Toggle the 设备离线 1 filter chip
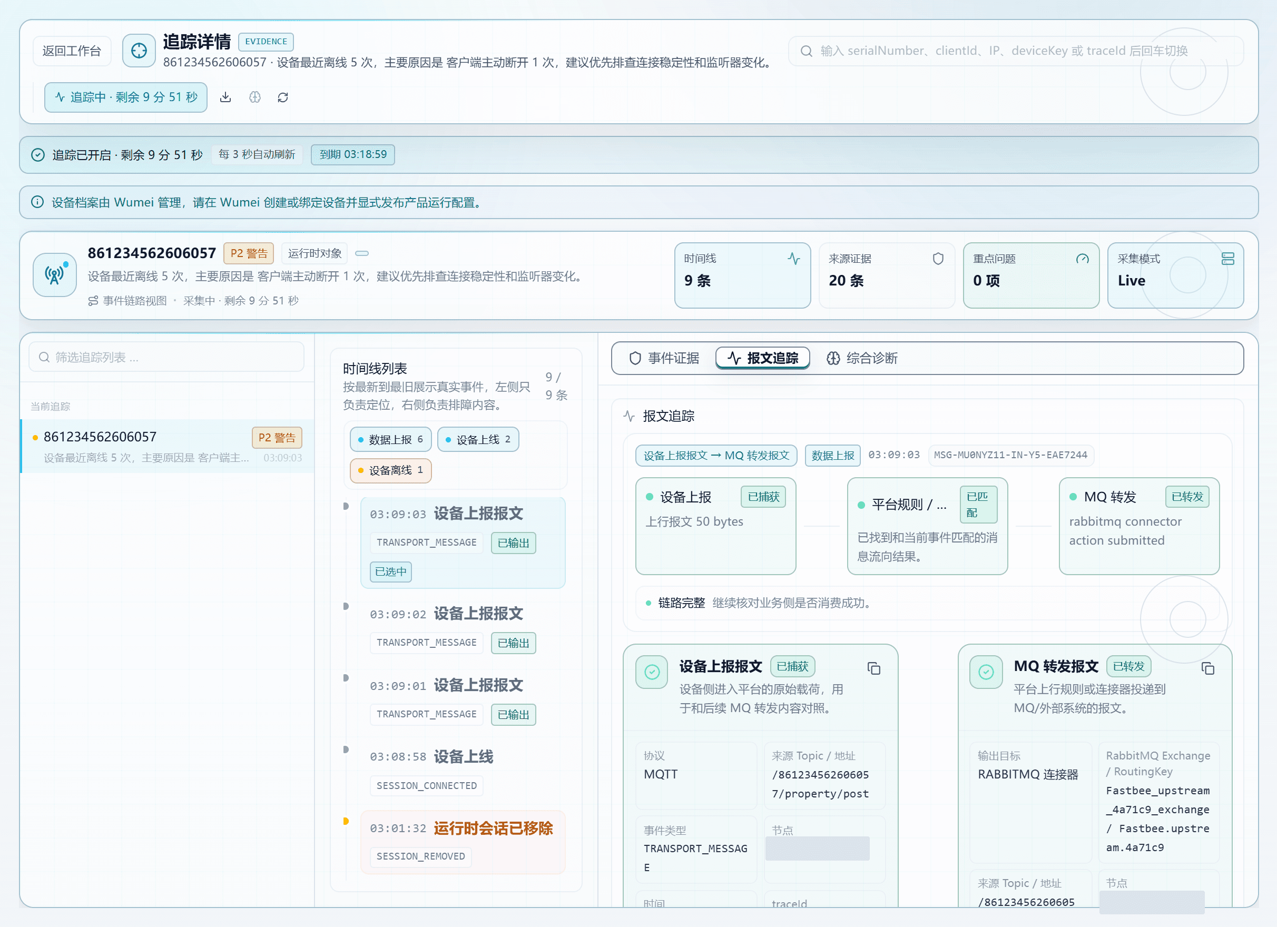 click(391, 470)
